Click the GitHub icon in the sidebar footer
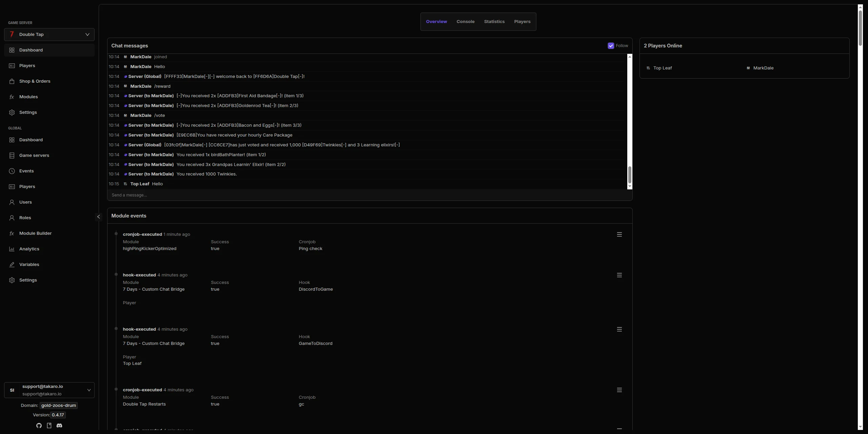The height and width of the screenshot is (434, 868). tap(39, 426)
